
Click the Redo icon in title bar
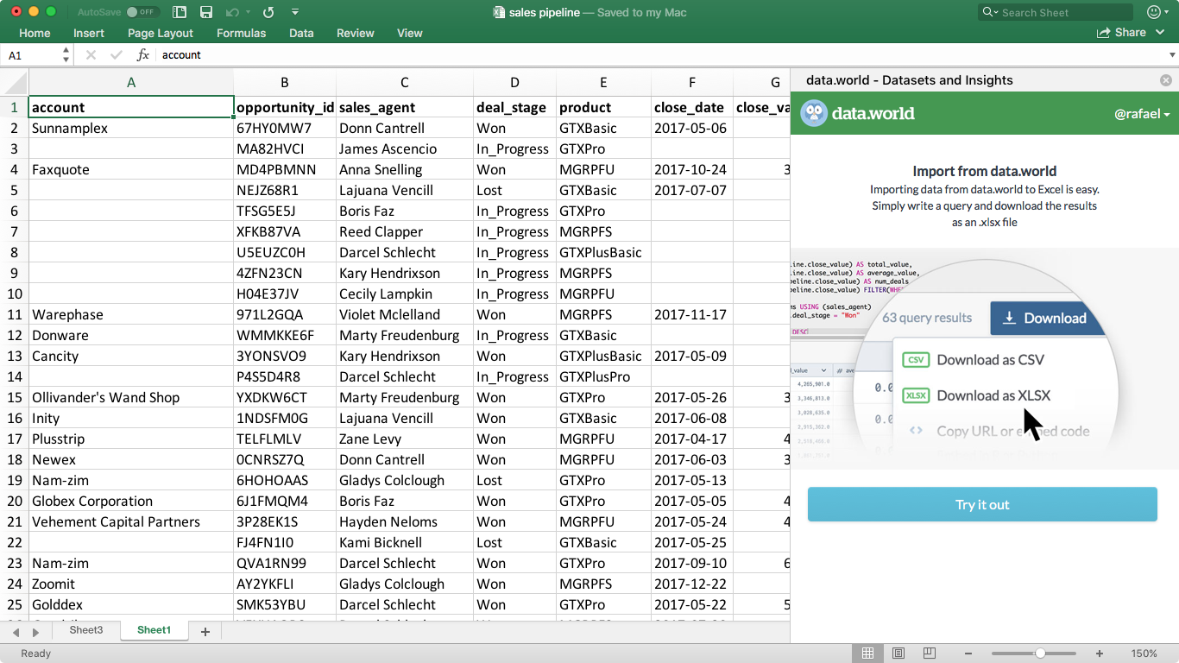coord(268,12)
